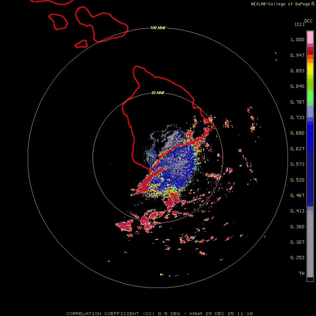Click the 0.947 scale value
The height and width of the screenshot is (316, 316).
point(297,55)
